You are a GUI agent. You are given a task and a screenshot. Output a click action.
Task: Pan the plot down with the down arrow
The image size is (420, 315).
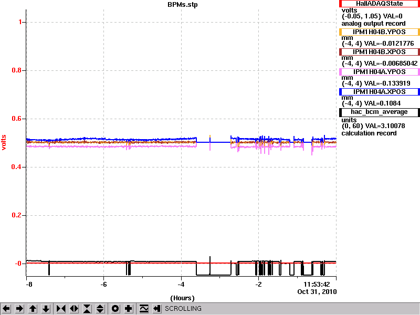click(x=46, y=309)
